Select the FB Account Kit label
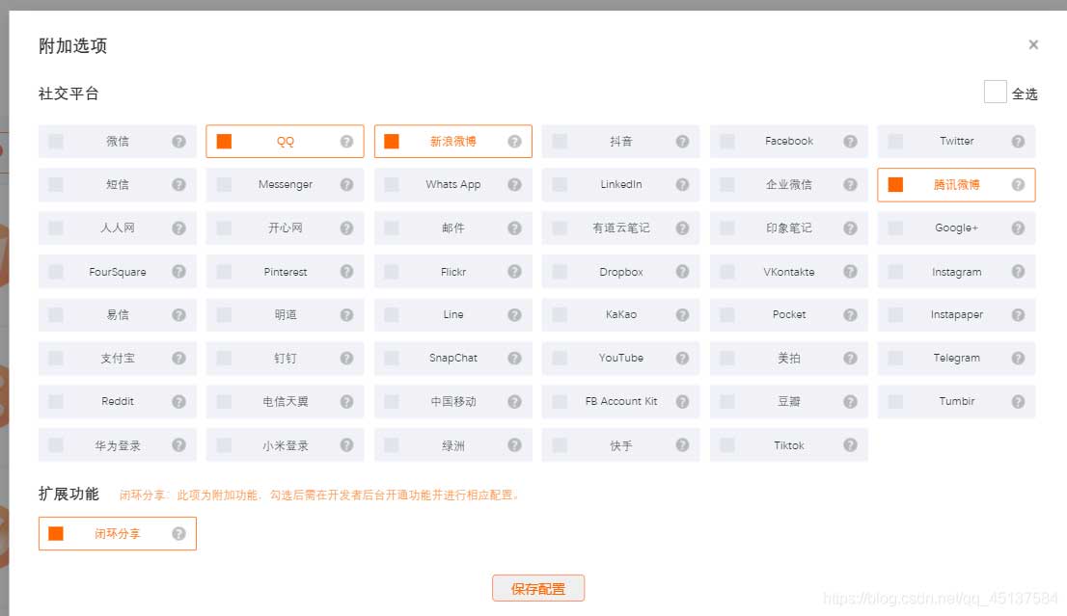Viewport: 1067px width, 616px height. (620, 401)
